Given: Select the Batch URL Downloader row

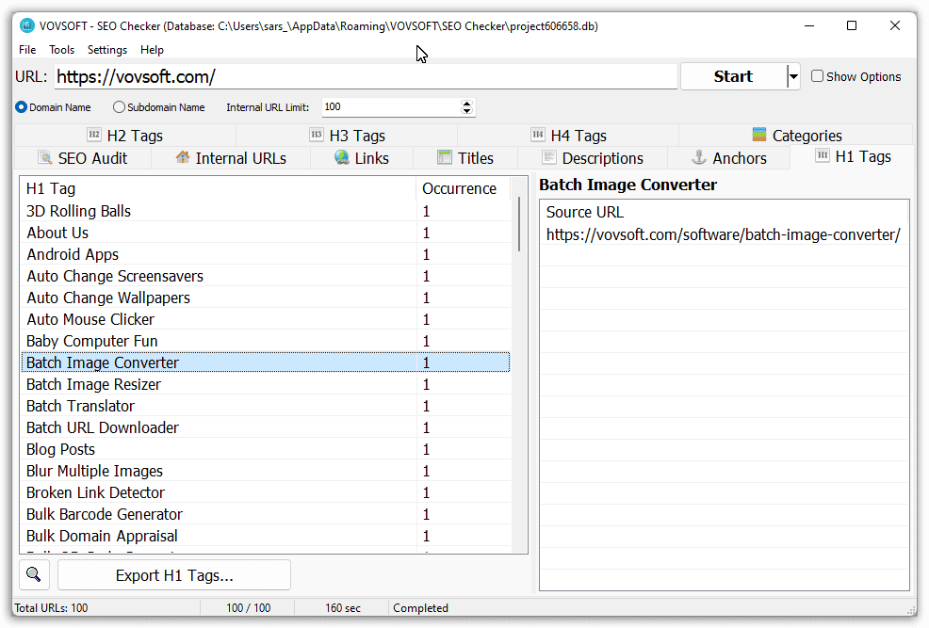Looking at the screenshot, I should coord(266,427).
